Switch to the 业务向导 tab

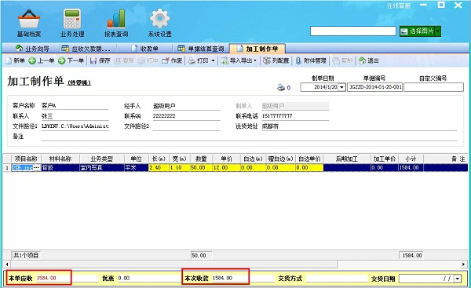tap(32, 49)
